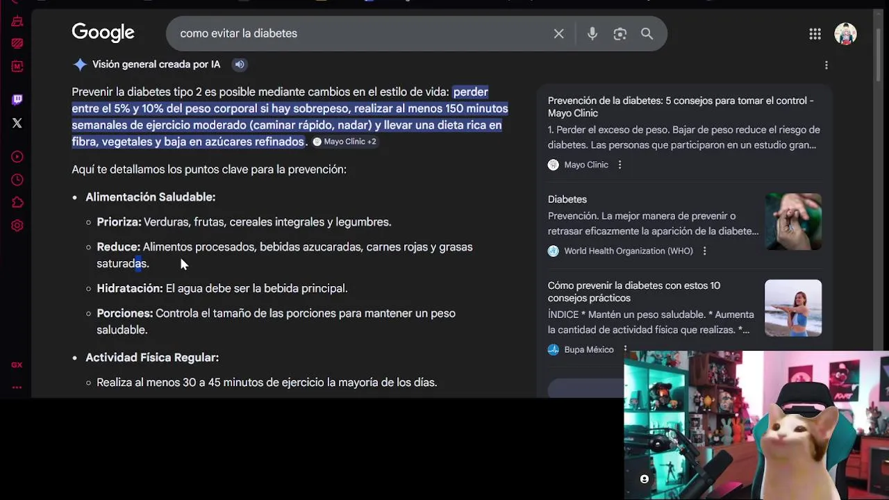Viewport: 889px width, 500px height.
Task: Open the X (Twitter) panel in the sidebar
Action: (17, 123)
